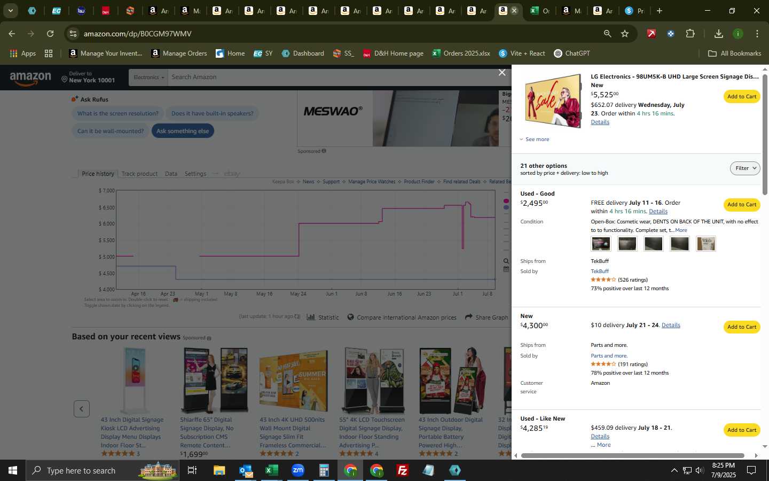Share the Keepa graph
Screen dimensions: 769x481
(x=486, y=317)
